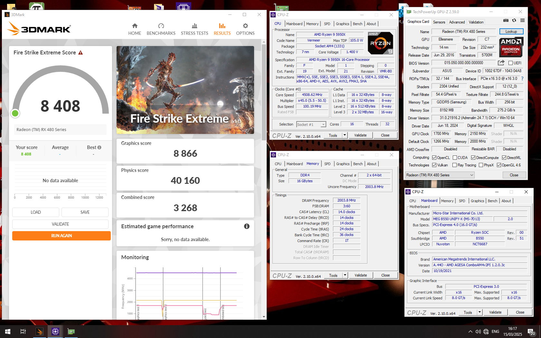
Task: Toggle the OpenGL 4.6 checkbox
Action: coord(499,165)
